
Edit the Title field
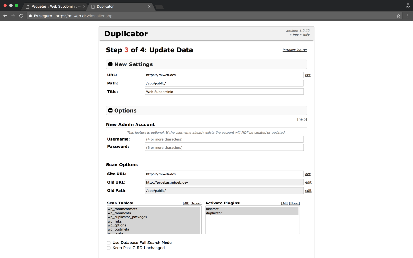click(224, 92)
